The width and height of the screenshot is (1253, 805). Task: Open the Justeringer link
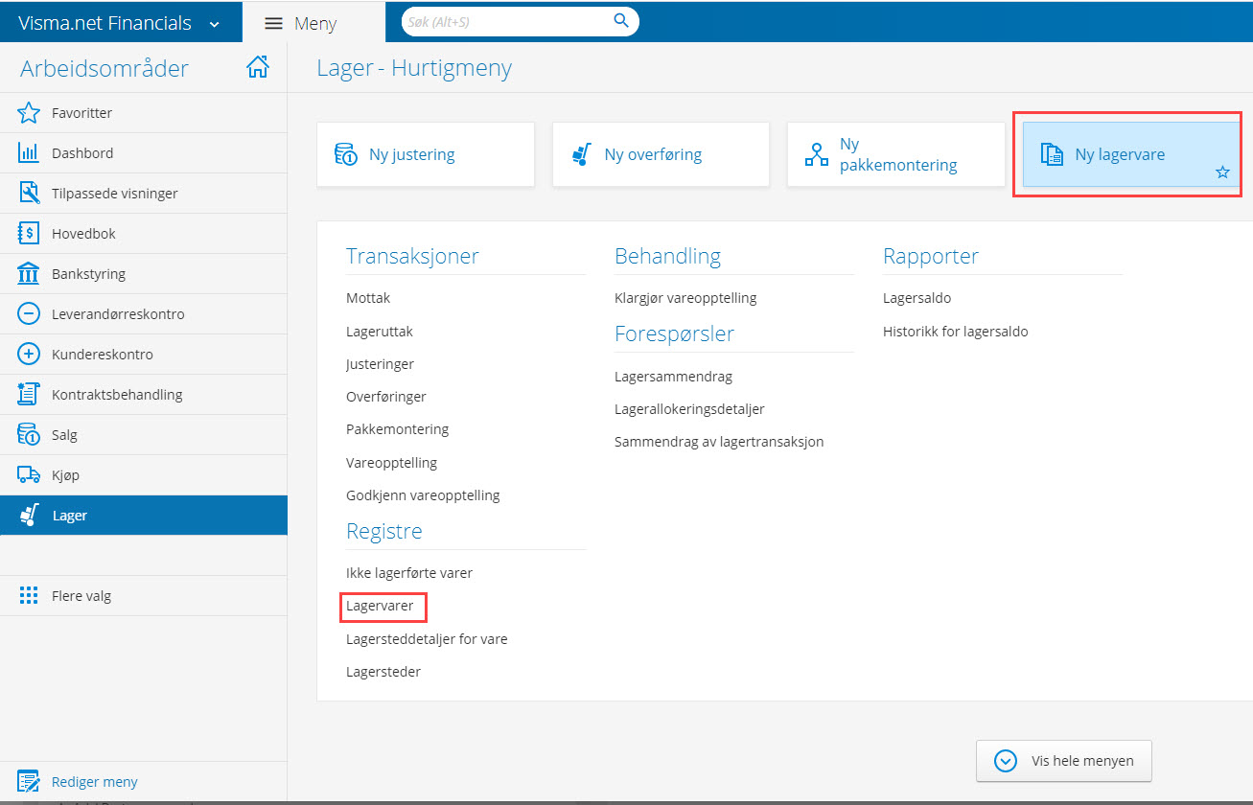click(380, 364)
